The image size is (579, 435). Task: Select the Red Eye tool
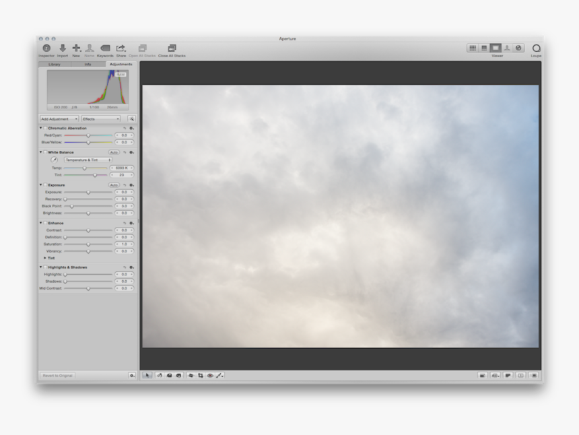pyautogui.click(x=210, y=376)
